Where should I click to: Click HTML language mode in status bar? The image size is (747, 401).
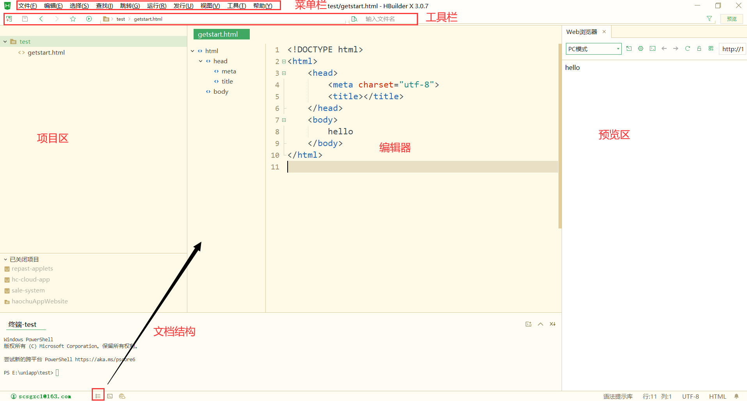pyautogui.click(x=717, y=396)
